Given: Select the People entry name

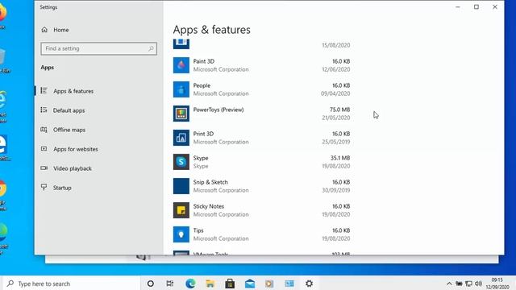Looking at the screenshot, I should click(x=202, y=85).
